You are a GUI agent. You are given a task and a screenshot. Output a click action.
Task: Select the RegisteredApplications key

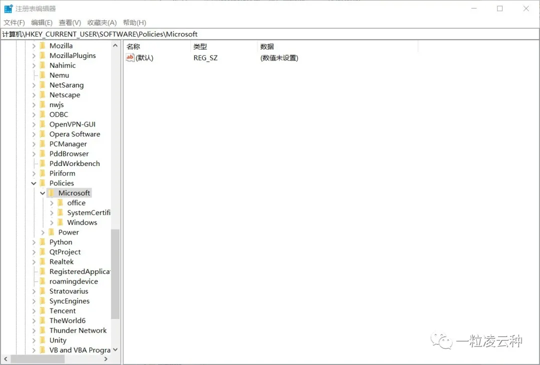point(79,271)
